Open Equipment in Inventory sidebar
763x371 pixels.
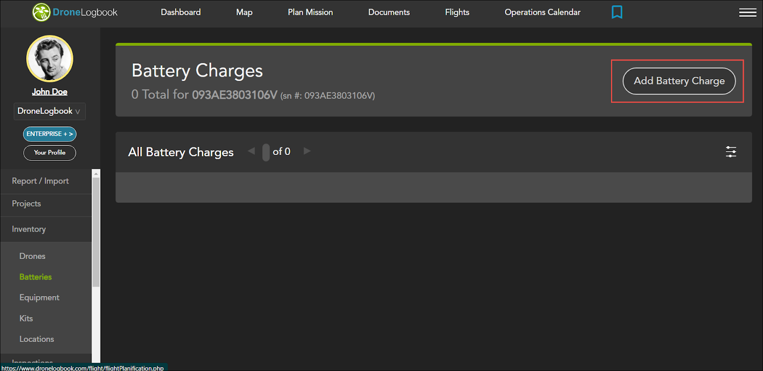[40, 298]
